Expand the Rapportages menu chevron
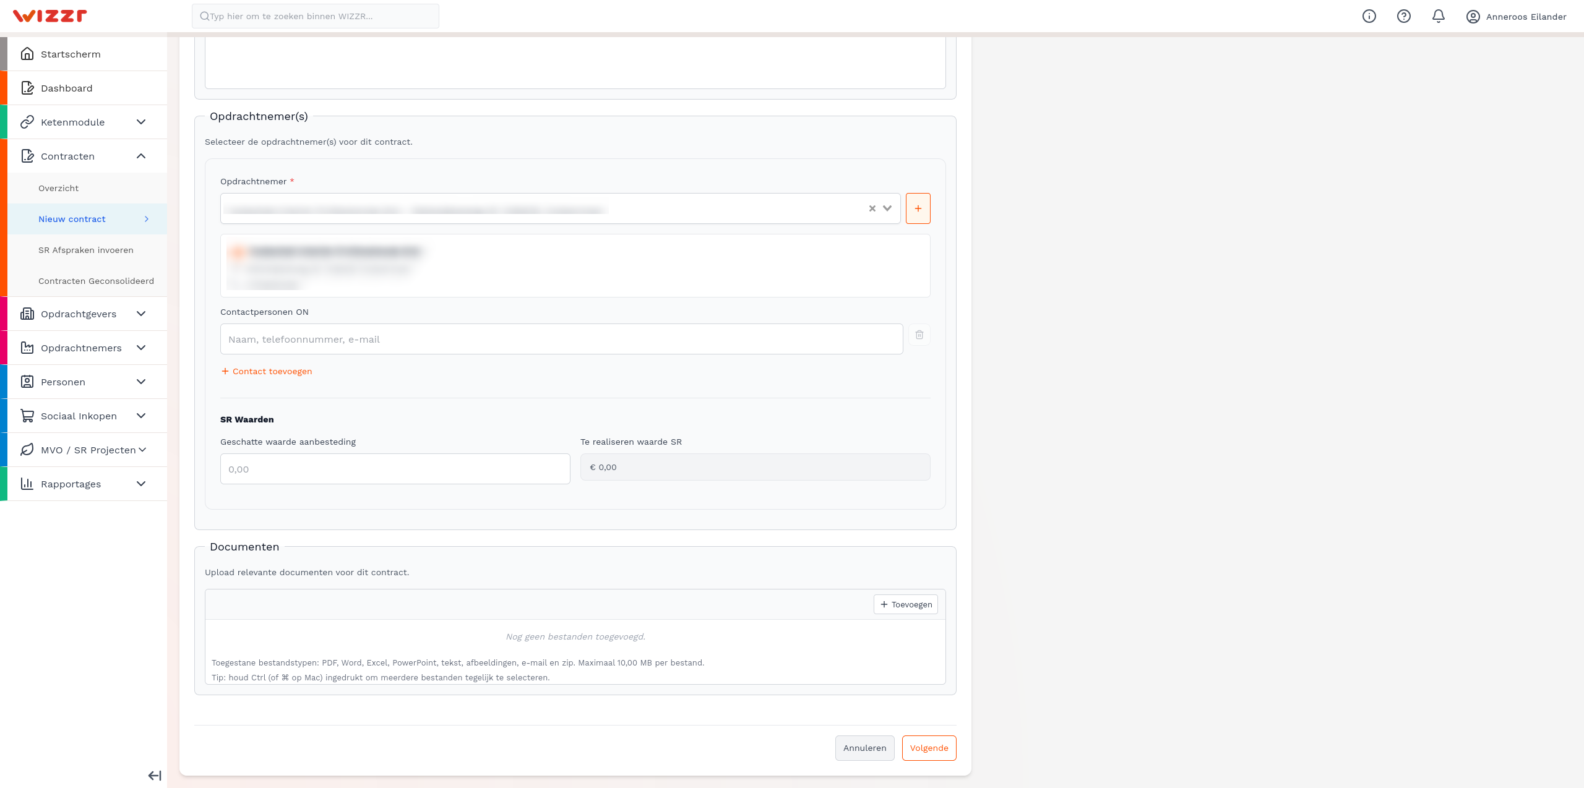 tap(141, 484)
